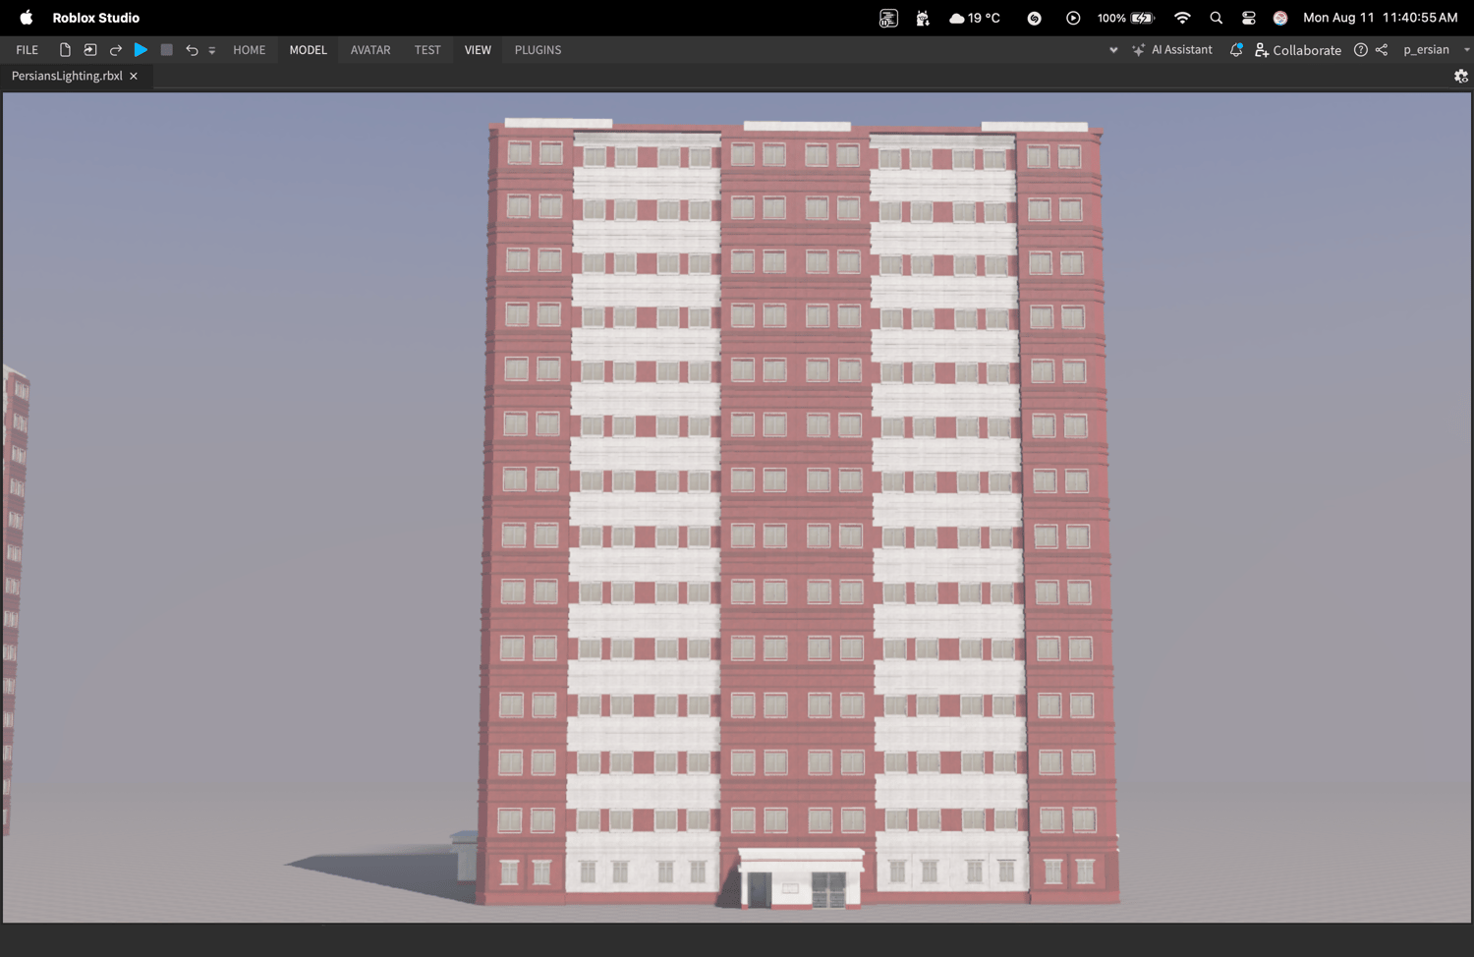The height and width of the screenshot is (957, 1474).
Task: Expand the quick access toolbar dropdown
Action: 212,50
